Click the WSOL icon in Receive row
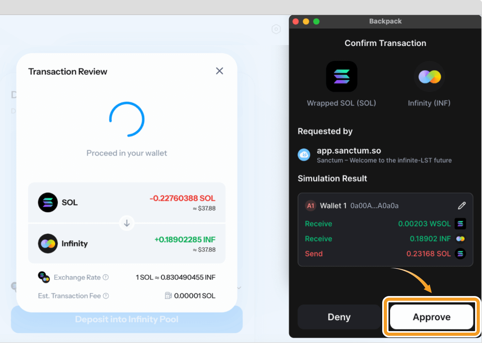The width and height of the screenshot is (482, 343). (460, 224)
